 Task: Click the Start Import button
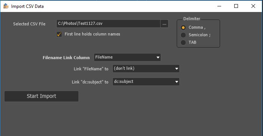[41, 96]
